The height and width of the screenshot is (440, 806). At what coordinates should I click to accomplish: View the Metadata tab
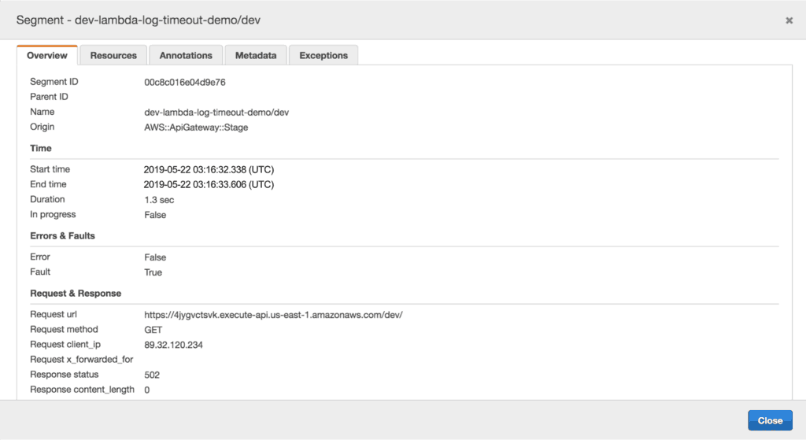tap(256, 56)
